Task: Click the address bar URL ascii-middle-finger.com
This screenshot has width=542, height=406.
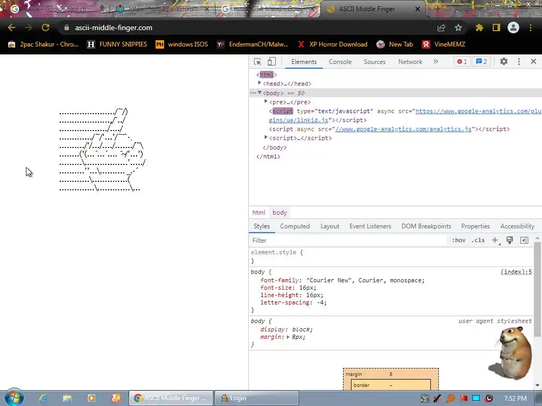Action: (x=113, y=27)
